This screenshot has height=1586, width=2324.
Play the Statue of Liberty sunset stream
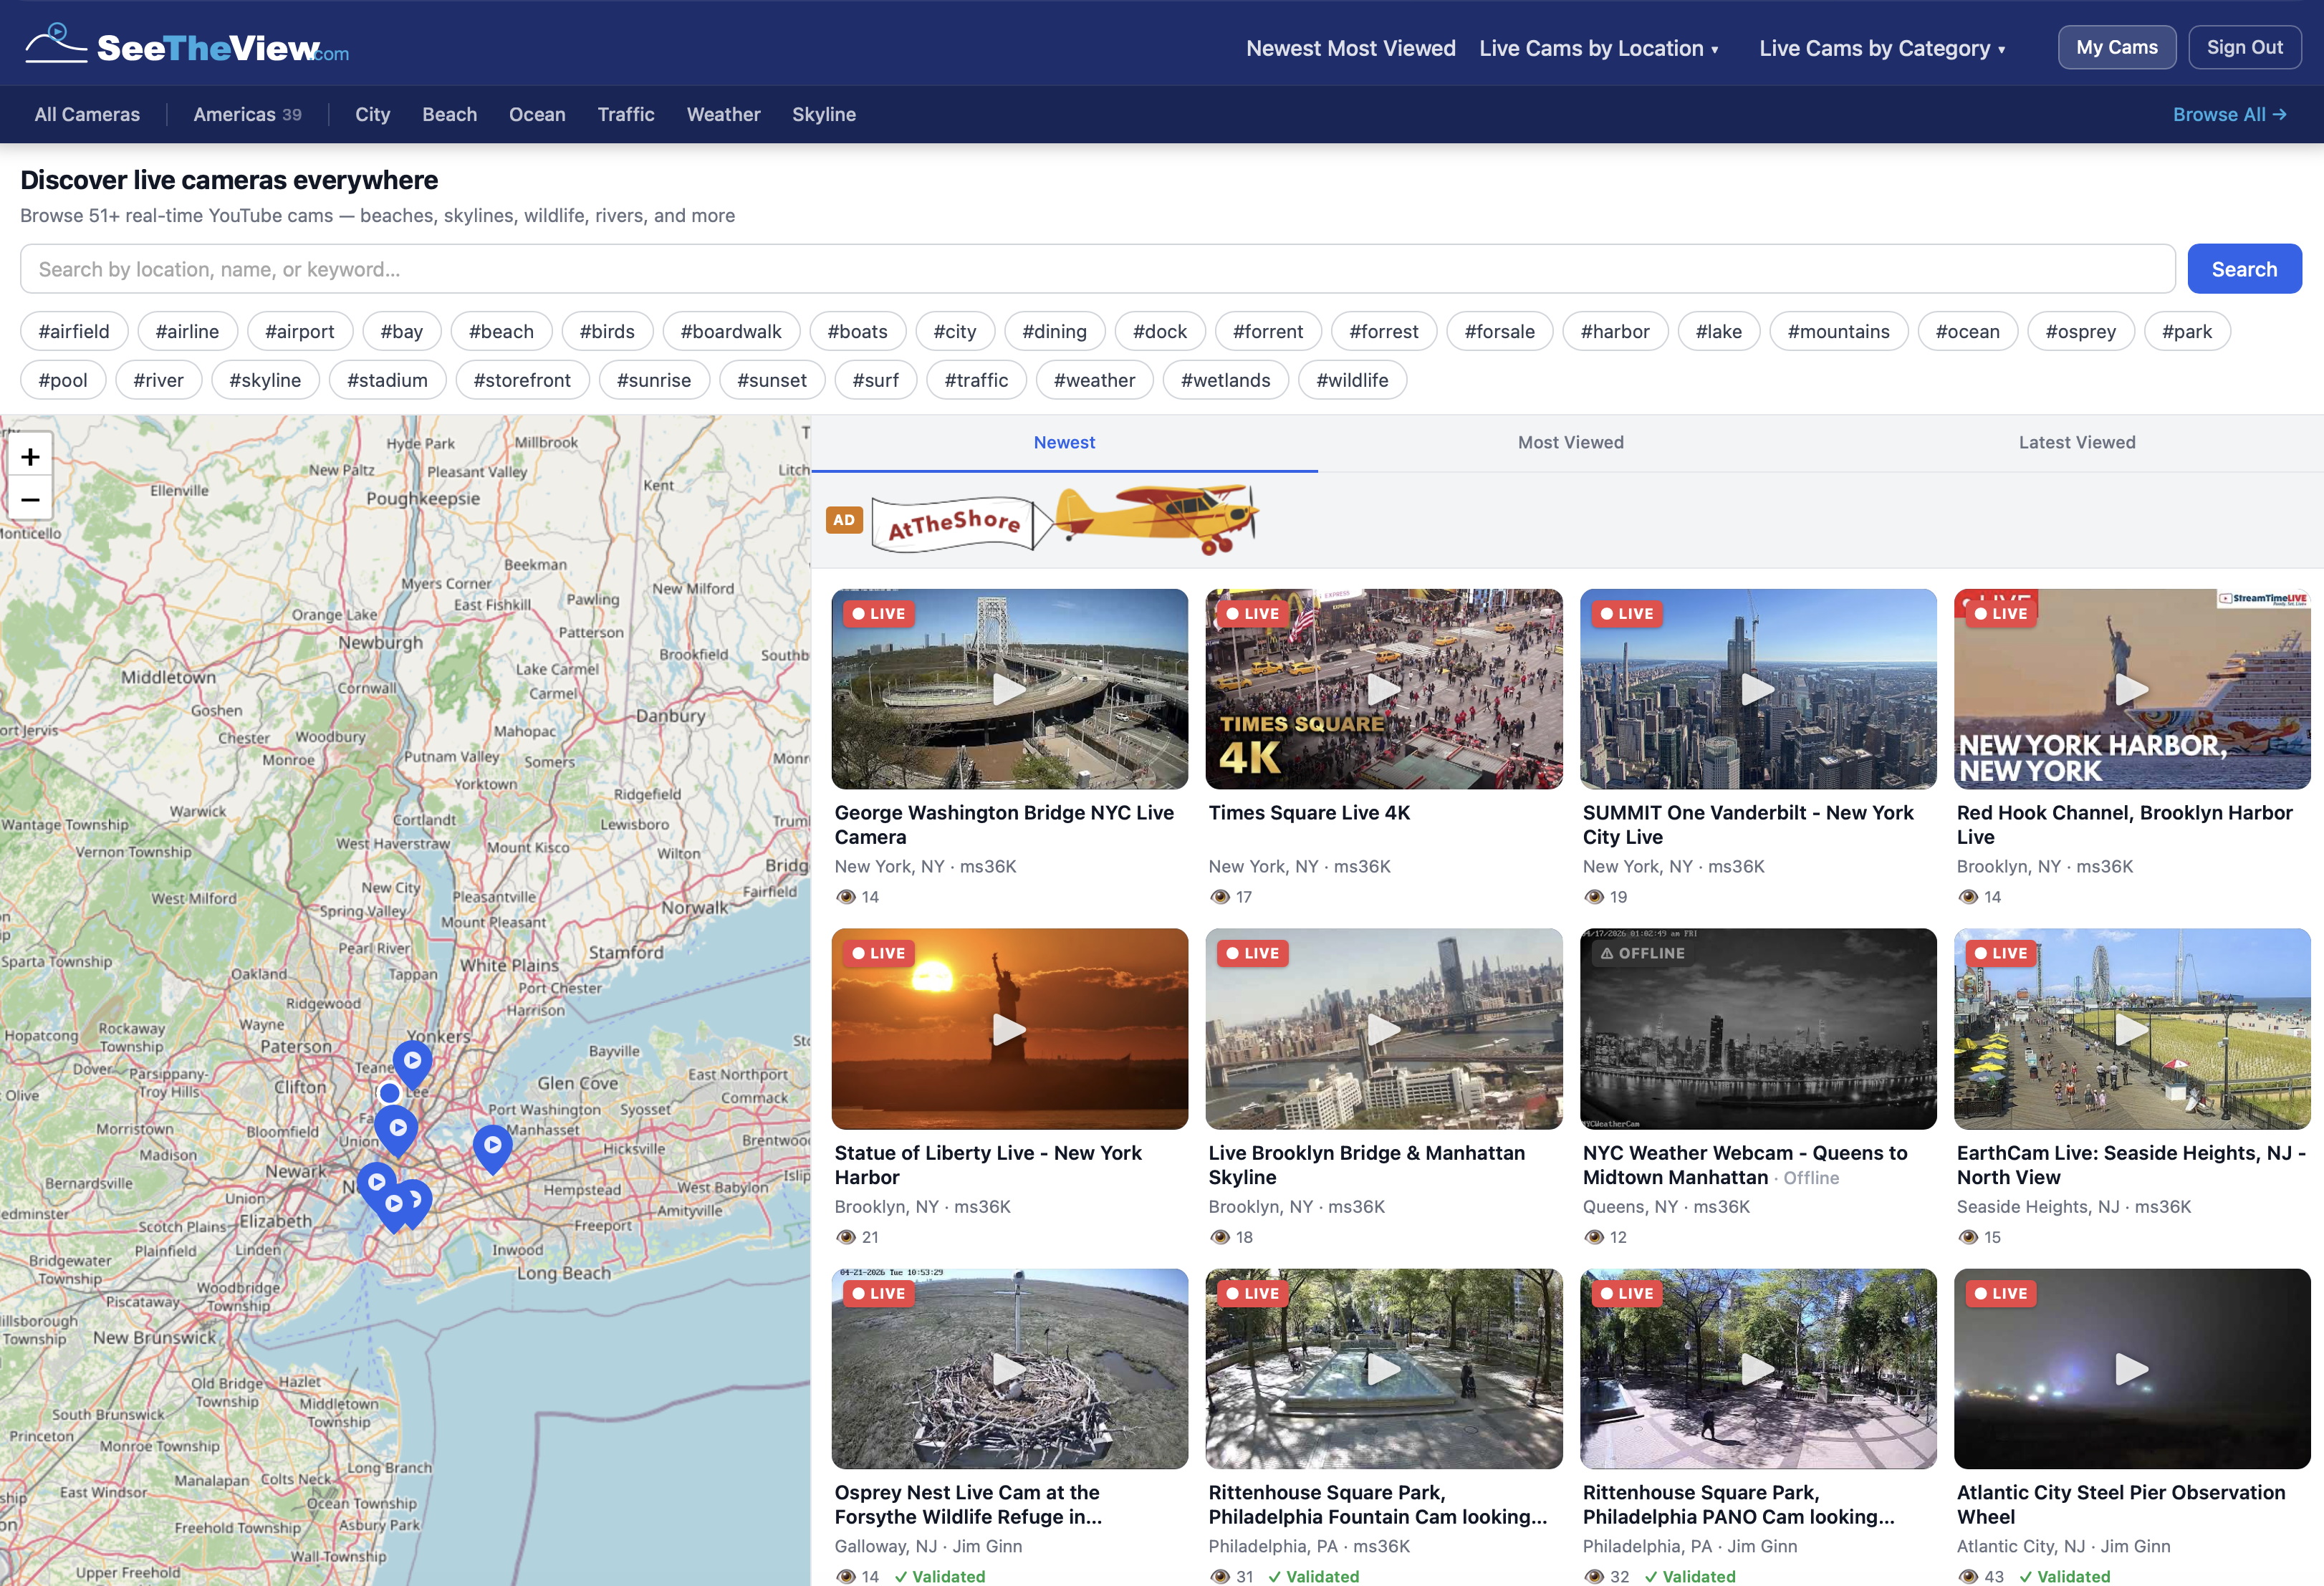coord(1009,1029)
